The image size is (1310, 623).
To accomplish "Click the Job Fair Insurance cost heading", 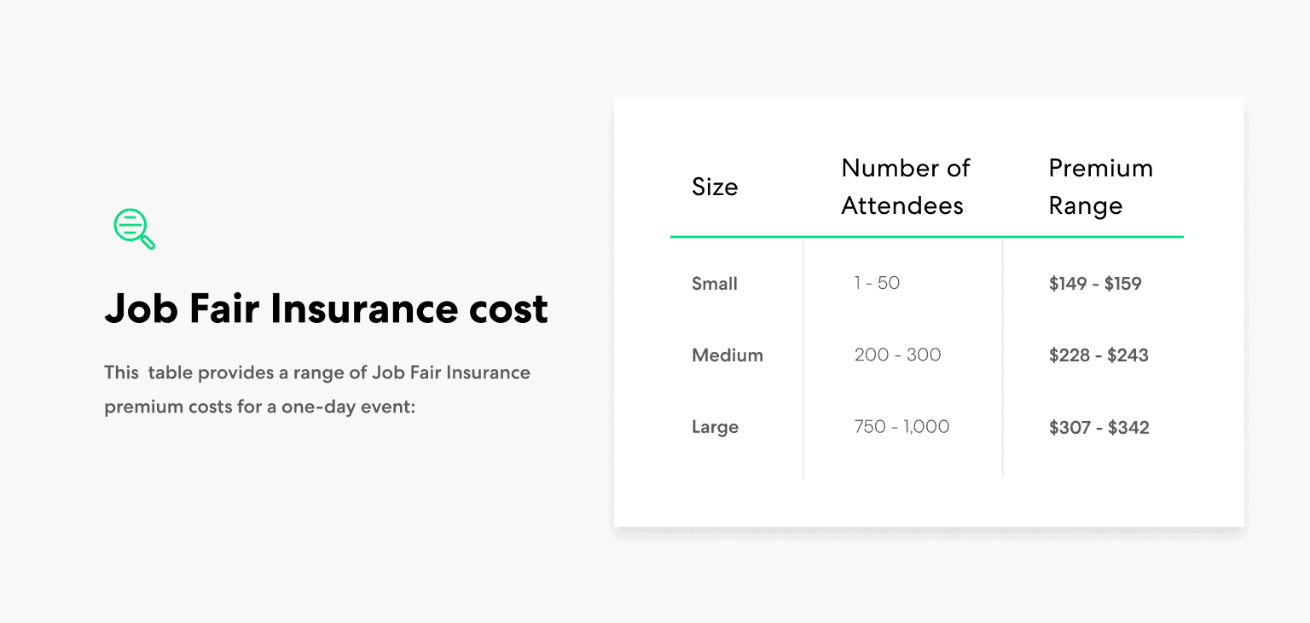I will (326, 309).
